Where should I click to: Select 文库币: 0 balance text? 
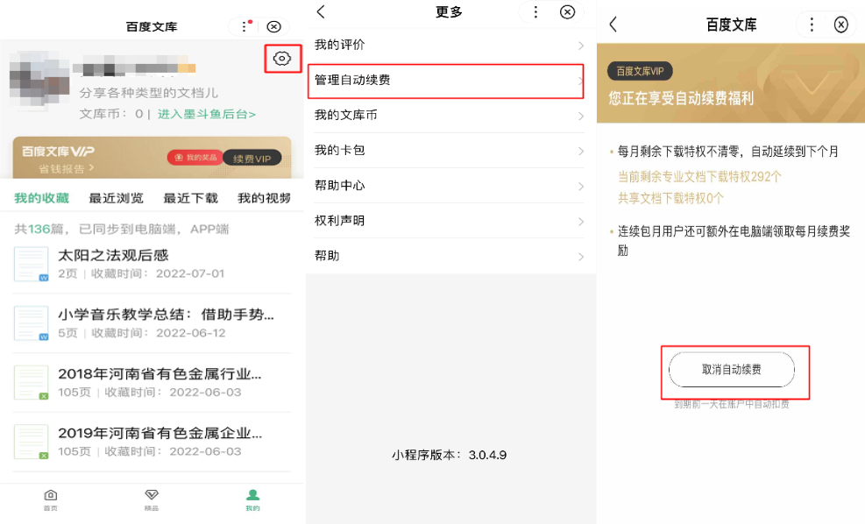111,114
